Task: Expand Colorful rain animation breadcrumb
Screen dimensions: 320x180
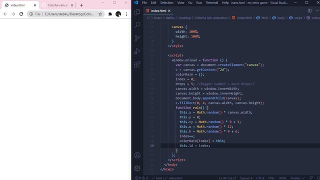Action: click(211, 18)
